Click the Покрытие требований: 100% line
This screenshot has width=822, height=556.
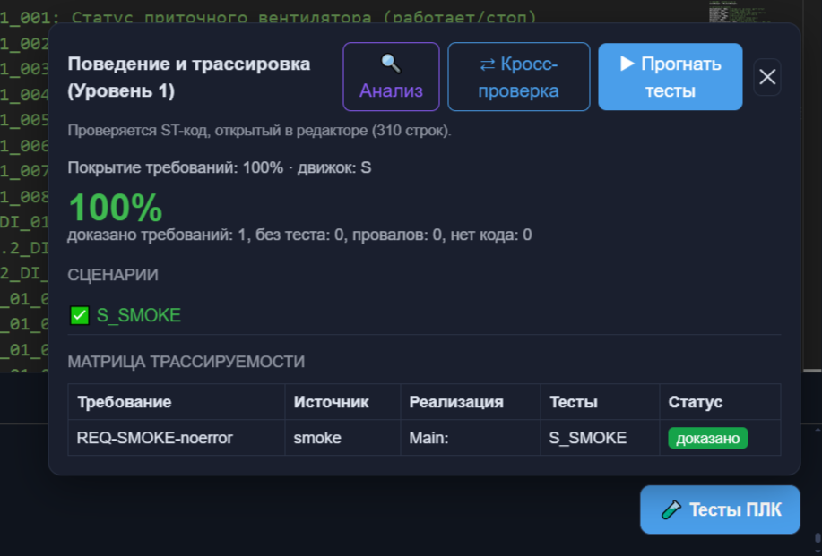click(x=219, y=167)
